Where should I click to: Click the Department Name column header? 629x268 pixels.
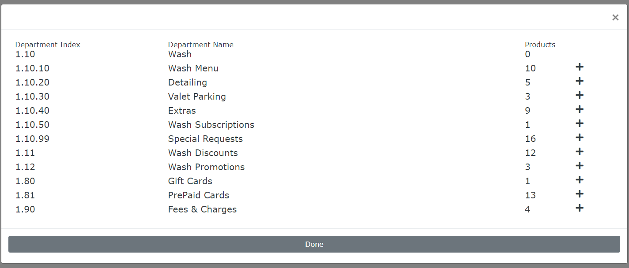point(200,45)
